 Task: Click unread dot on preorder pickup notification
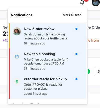76,79
